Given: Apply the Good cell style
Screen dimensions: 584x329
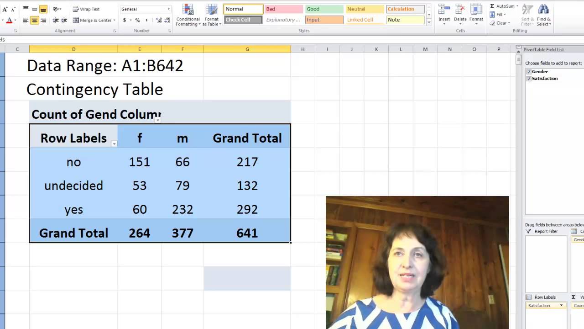Looking at the screenshot, I should pyautogui.click(x=324, y=9).
